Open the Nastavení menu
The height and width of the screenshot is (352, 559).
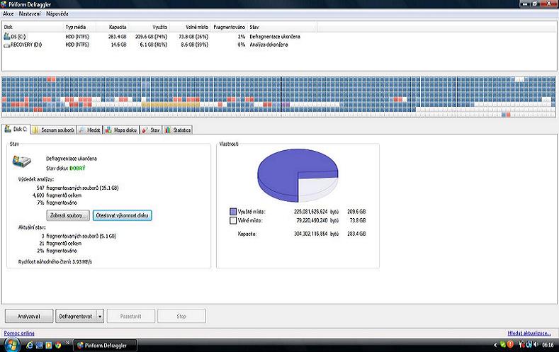coord(30,13)
